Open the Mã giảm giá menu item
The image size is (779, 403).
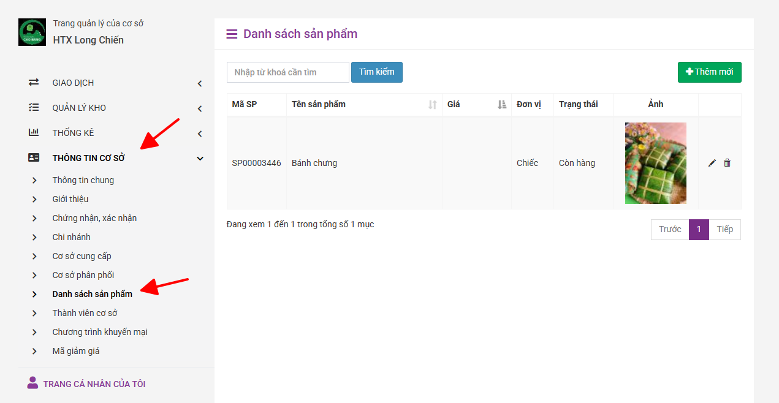76,351
